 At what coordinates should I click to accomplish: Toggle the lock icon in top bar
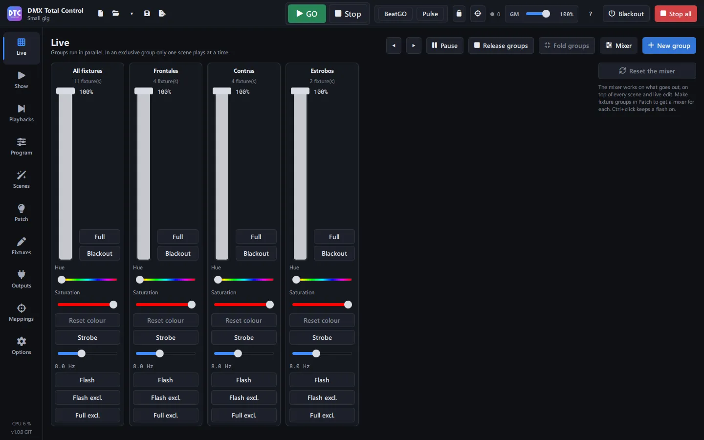[x=459, y=14]
